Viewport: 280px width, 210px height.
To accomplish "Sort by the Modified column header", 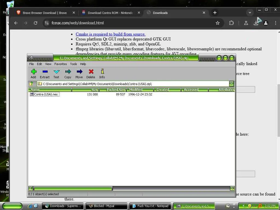I will click(x=140, y=90).
